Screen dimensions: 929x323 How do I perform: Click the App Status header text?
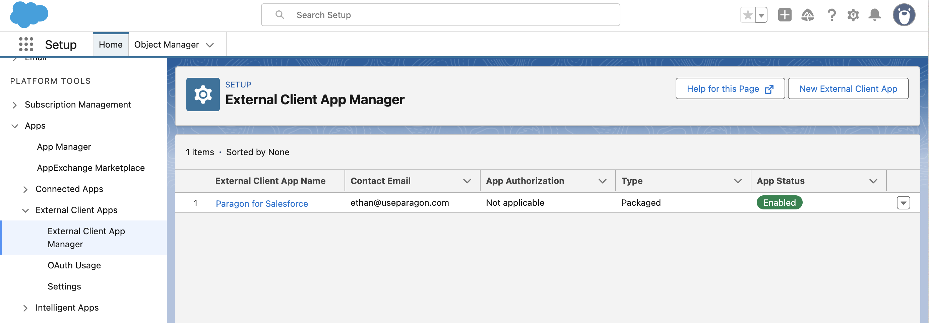tap(781, 181)
